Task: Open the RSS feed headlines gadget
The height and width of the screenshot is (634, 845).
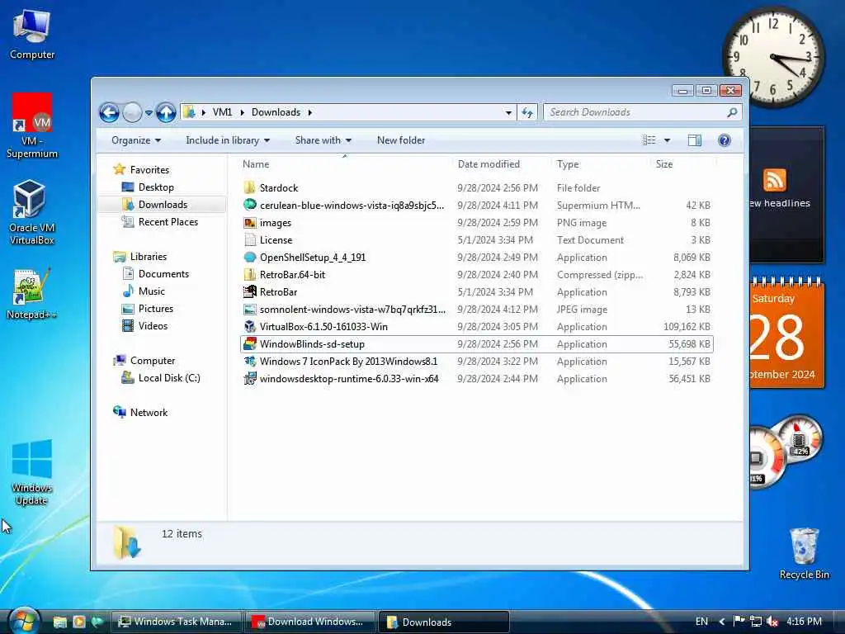Action: 785,194
